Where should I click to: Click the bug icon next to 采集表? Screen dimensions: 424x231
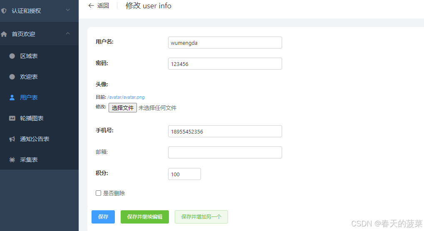[12, 160]
